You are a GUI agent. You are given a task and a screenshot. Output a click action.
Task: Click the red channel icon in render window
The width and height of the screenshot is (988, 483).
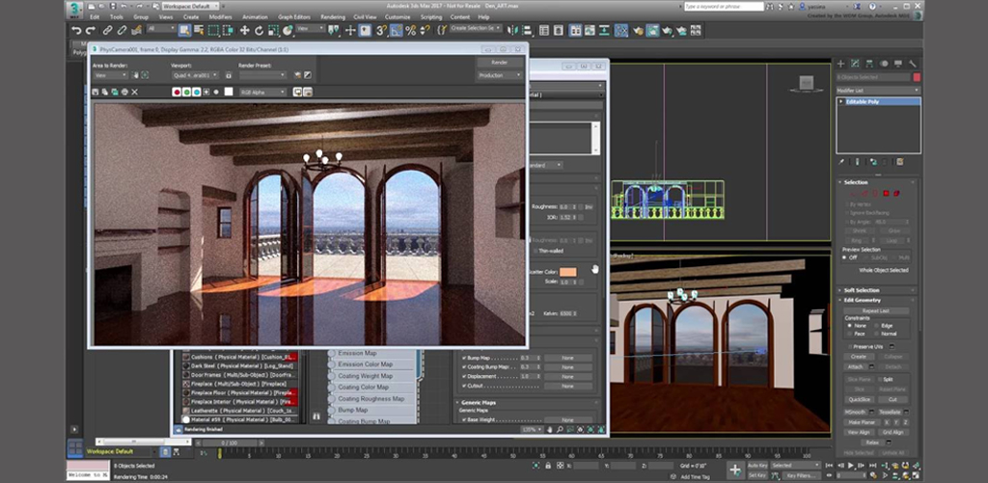(x=176, y=92)
